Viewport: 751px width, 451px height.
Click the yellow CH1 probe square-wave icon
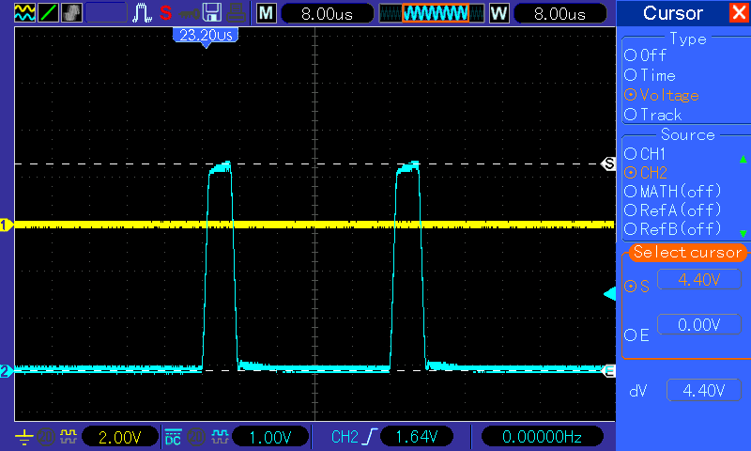[x=69, y=436]
